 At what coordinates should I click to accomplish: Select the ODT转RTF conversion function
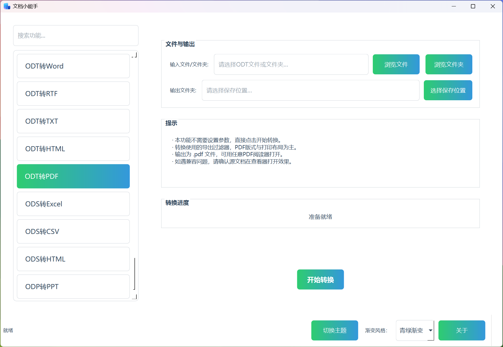(x=73, y=94)
